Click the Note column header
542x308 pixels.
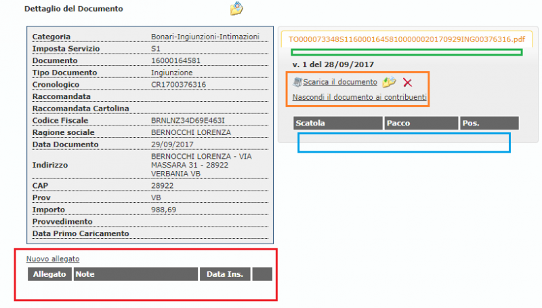tap(136, 274)
